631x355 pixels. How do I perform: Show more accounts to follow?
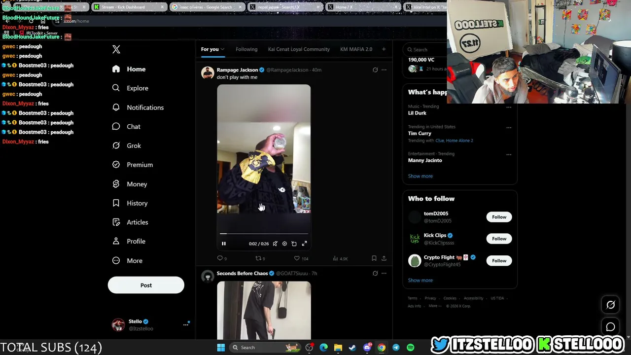pyautogui.click(x=421, y=281)
